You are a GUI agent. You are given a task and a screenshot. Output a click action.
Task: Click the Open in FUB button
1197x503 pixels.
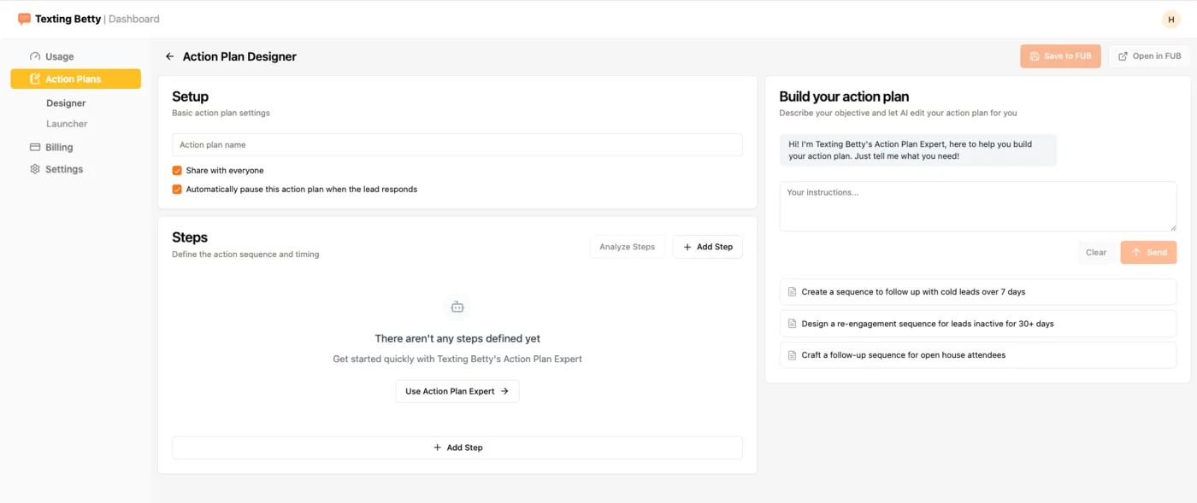(x=1149, y=56)
